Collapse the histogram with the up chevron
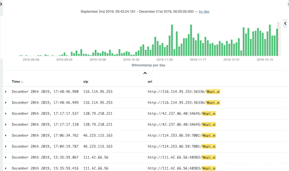The width and height of the screenshot is (289, 171). (x=145, y=73)
